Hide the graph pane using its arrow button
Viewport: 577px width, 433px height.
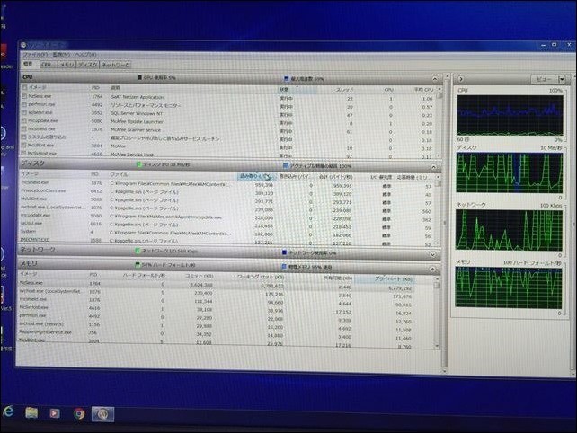click(461, 79)
